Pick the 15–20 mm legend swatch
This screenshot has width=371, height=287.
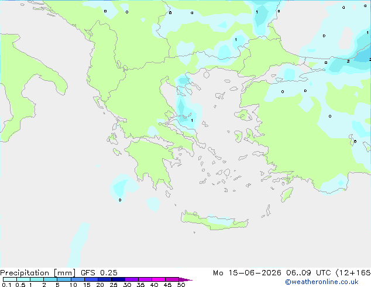pyautogui.click(x=91, y=279)
